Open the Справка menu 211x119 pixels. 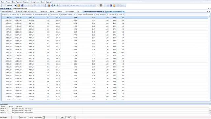48,2
